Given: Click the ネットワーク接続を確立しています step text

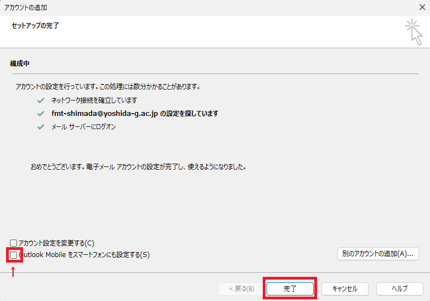Looking at the screenshot, I should click(94, 101).
